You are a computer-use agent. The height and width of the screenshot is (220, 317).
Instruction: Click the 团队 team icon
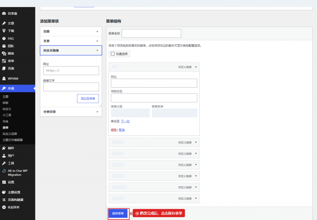coord(4,46)
